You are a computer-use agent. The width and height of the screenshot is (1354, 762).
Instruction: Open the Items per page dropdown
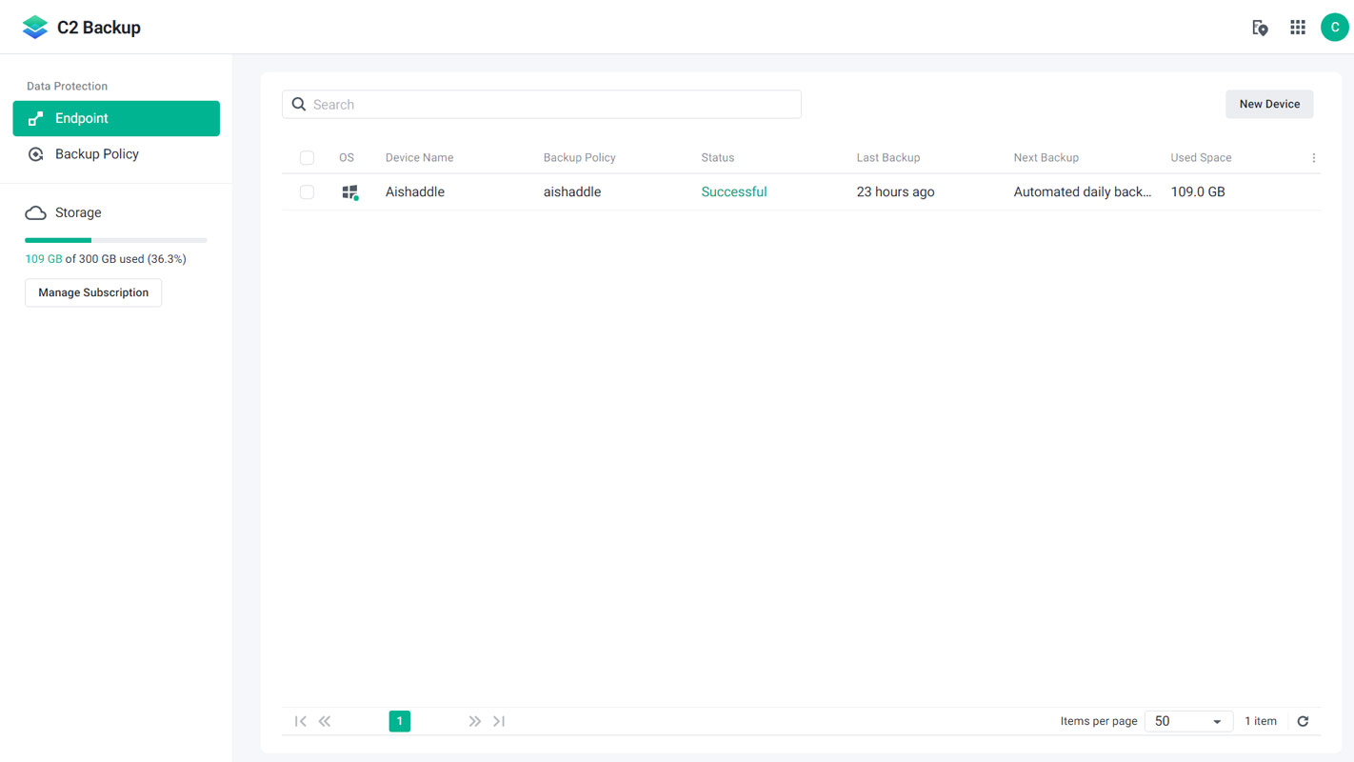(x=1188, y=722)
